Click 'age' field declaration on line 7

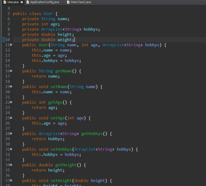click(x=54, y=24)
